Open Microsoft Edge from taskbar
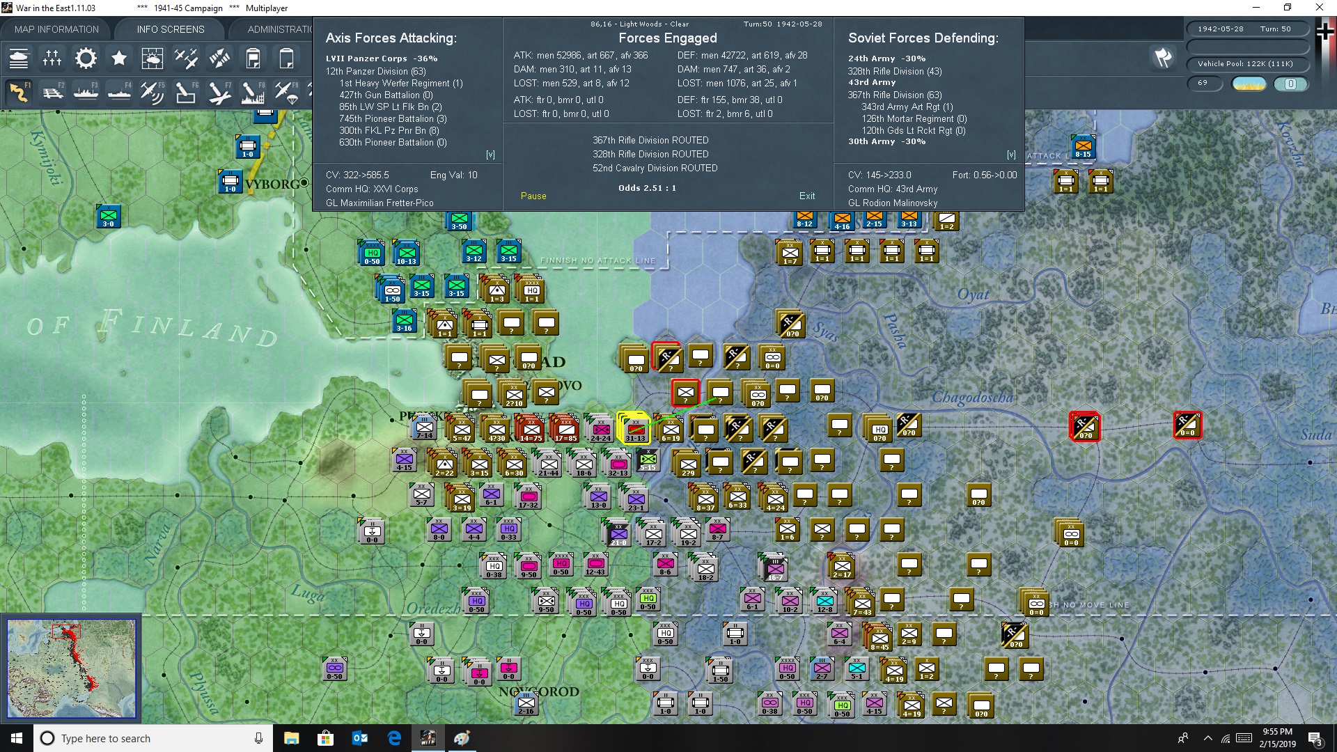Screen dimensions: 1337x752 (x=394, y=738)
